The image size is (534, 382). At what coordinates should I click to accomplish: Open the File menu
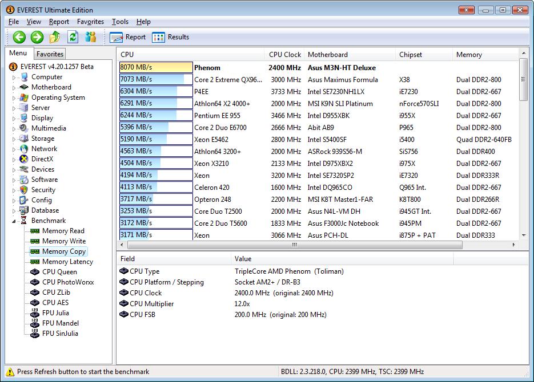pos(14,22)
